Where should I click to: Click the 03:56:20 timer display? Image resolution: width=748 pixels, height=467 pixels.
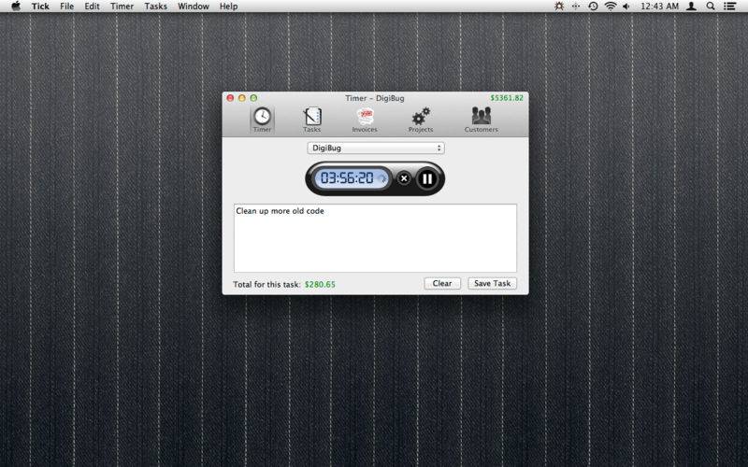(x=352, y=178)
